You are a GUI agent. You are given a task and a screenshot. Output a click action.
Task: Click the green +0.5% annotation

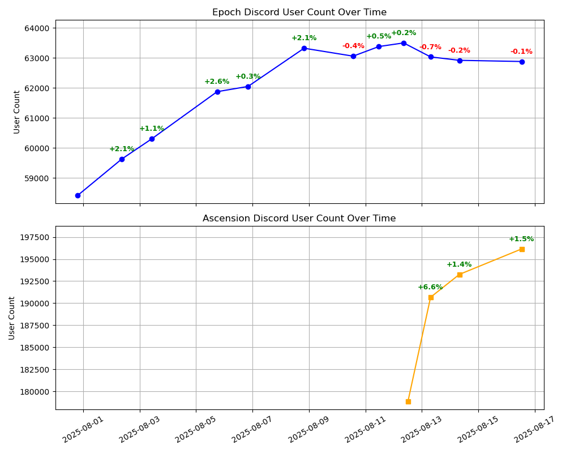point(379,36)
